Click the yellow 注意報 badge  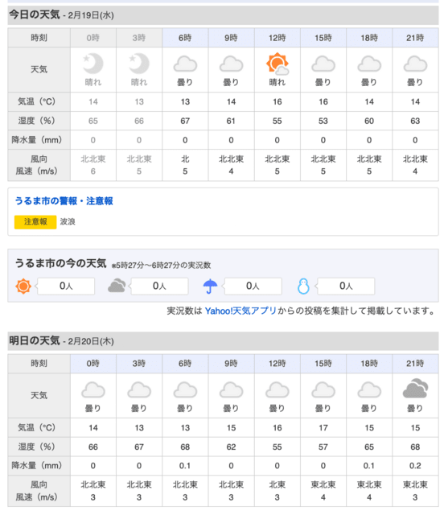click(x=35, y=222)
